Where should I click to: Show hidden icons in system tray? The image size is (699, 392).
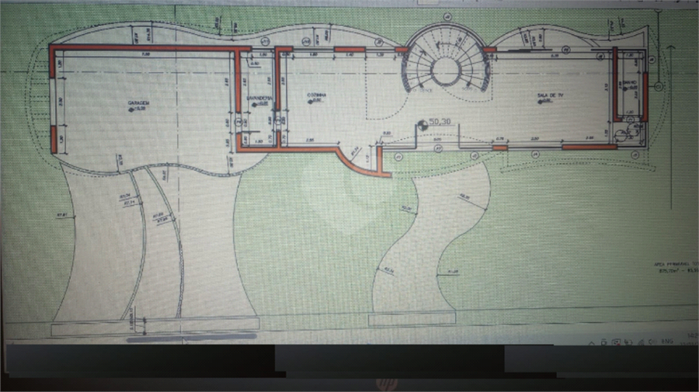pos(593,342)
